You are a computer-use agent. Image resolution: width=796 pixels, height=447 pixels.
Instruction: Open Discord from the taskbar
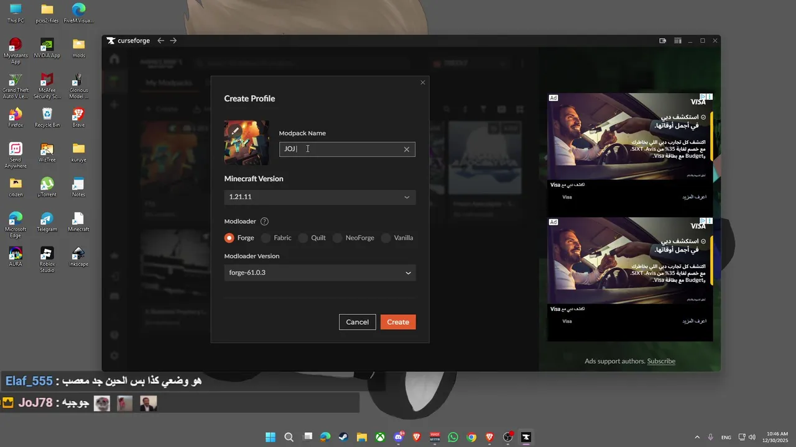[x=399, y=437]
